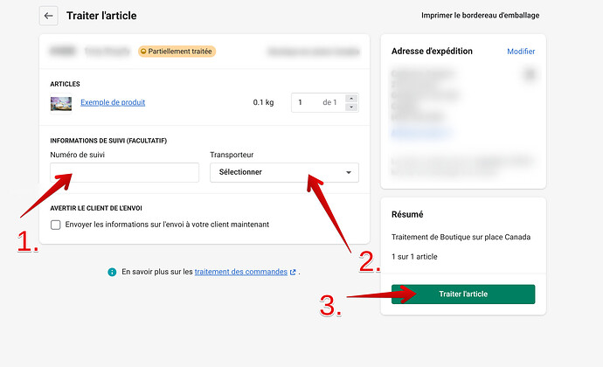Click the back arrow button
Viewport: 603px width, 367px height.
pyautogui.click(x=49, y=16)
